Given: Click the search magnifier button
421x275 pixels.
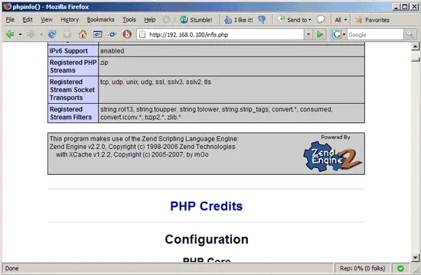Looking at the screenshot, I should (410, 34).
